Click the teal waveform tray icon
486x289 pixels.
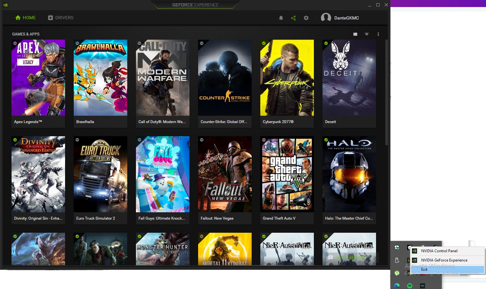pyautogui.click(x=423, y=285)
